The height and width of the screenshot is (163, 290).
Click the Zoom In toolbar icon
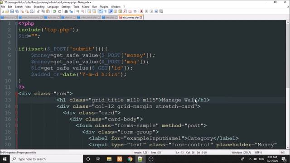point(77,11)
